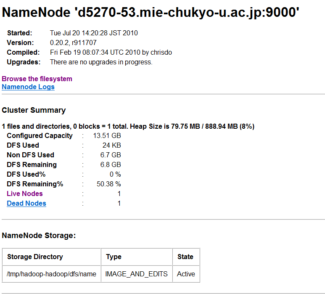The width and height of the screenshot is (325, 294).
Task: Click the no upgrades in progress text
Action: coord(101,62)
